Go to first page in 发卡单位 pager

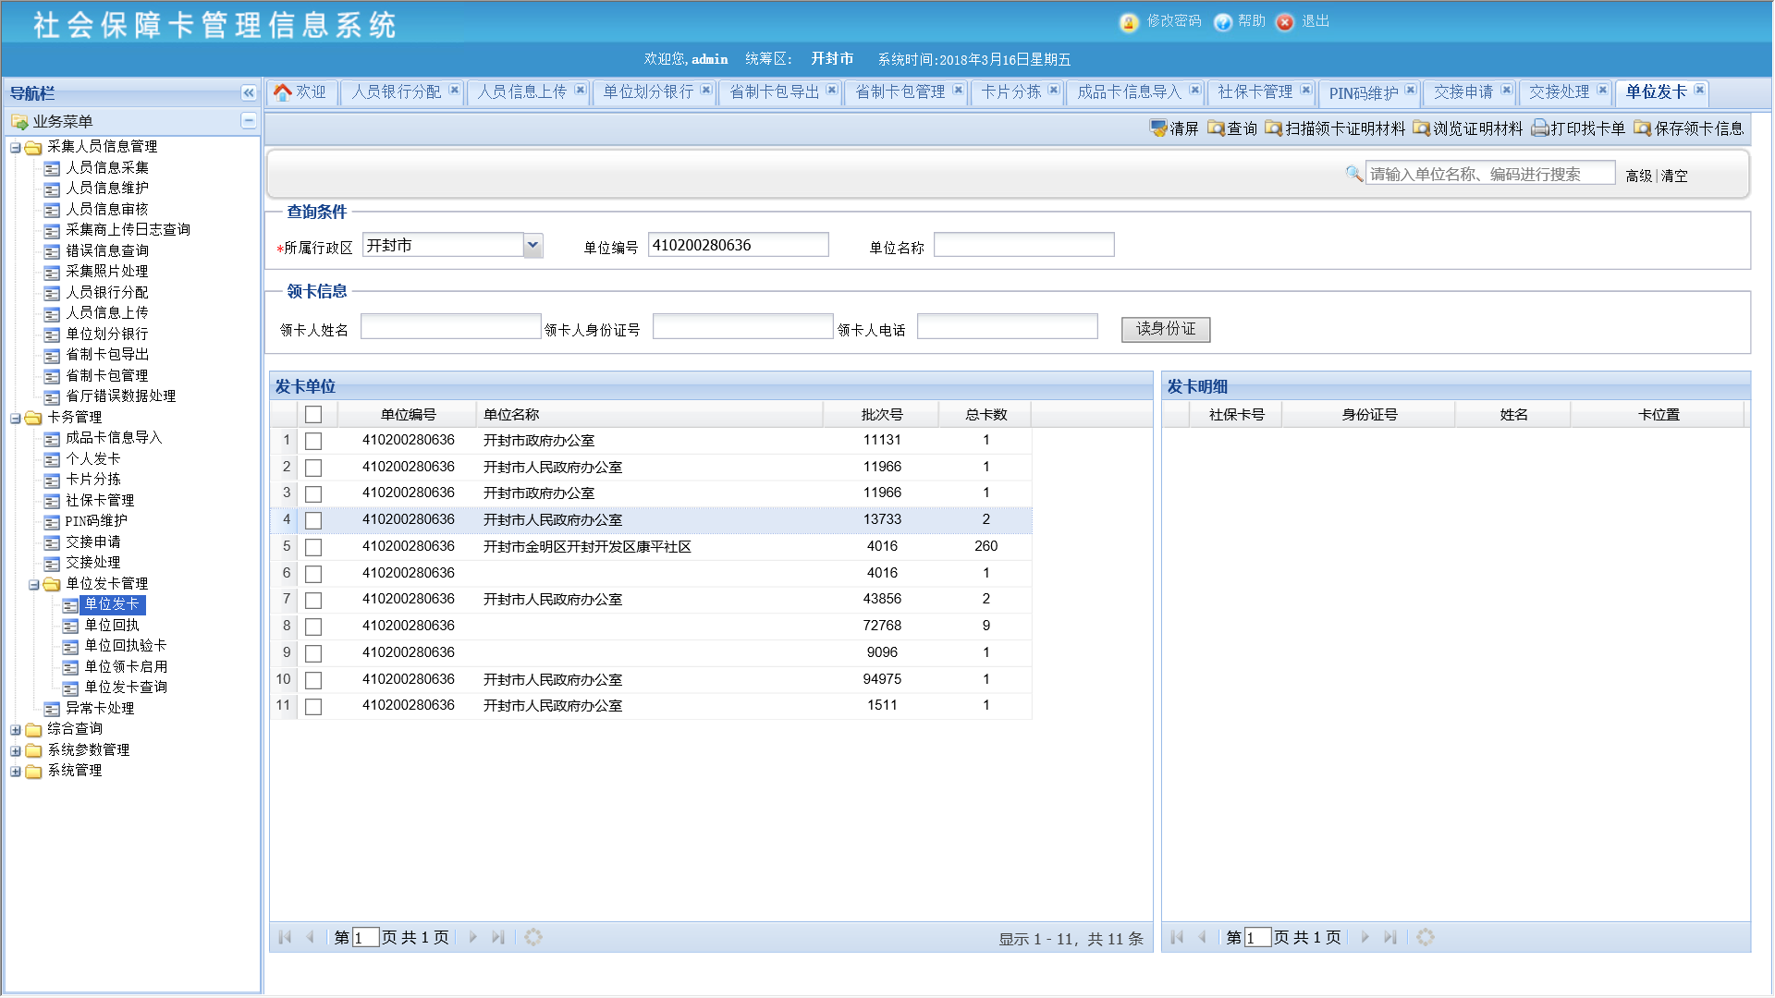pos(285,937)
